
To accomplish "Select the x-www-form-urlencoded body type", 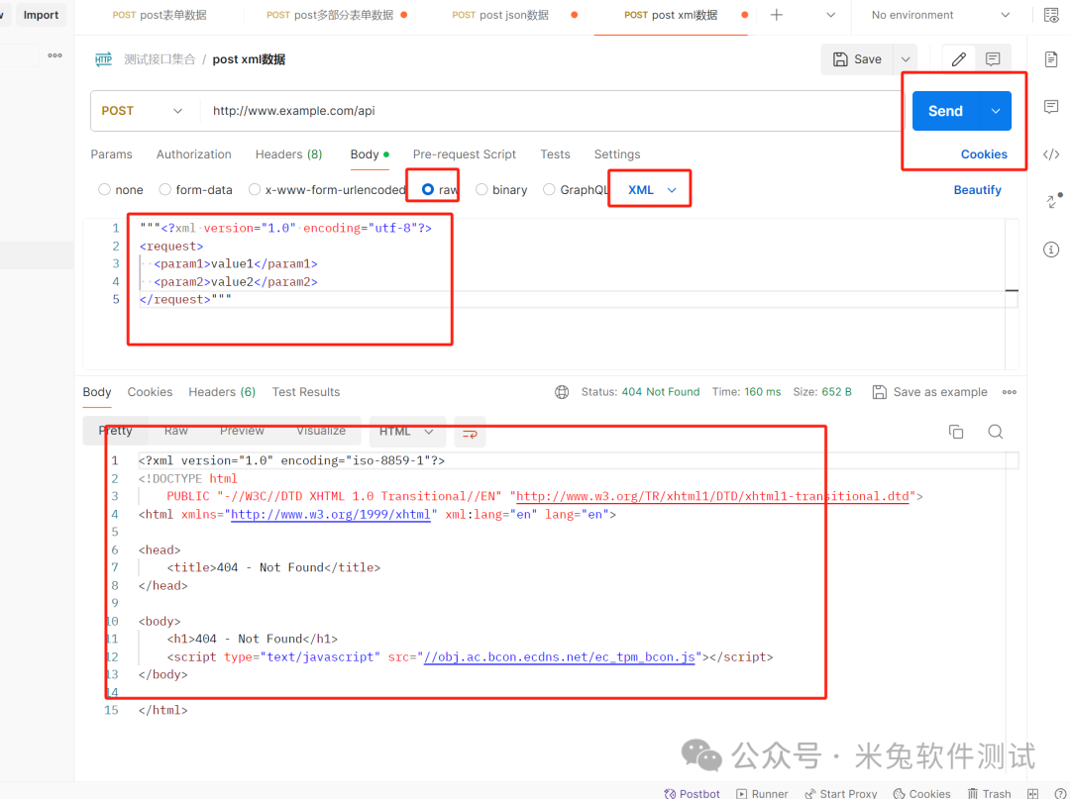I will pos(255,189).
